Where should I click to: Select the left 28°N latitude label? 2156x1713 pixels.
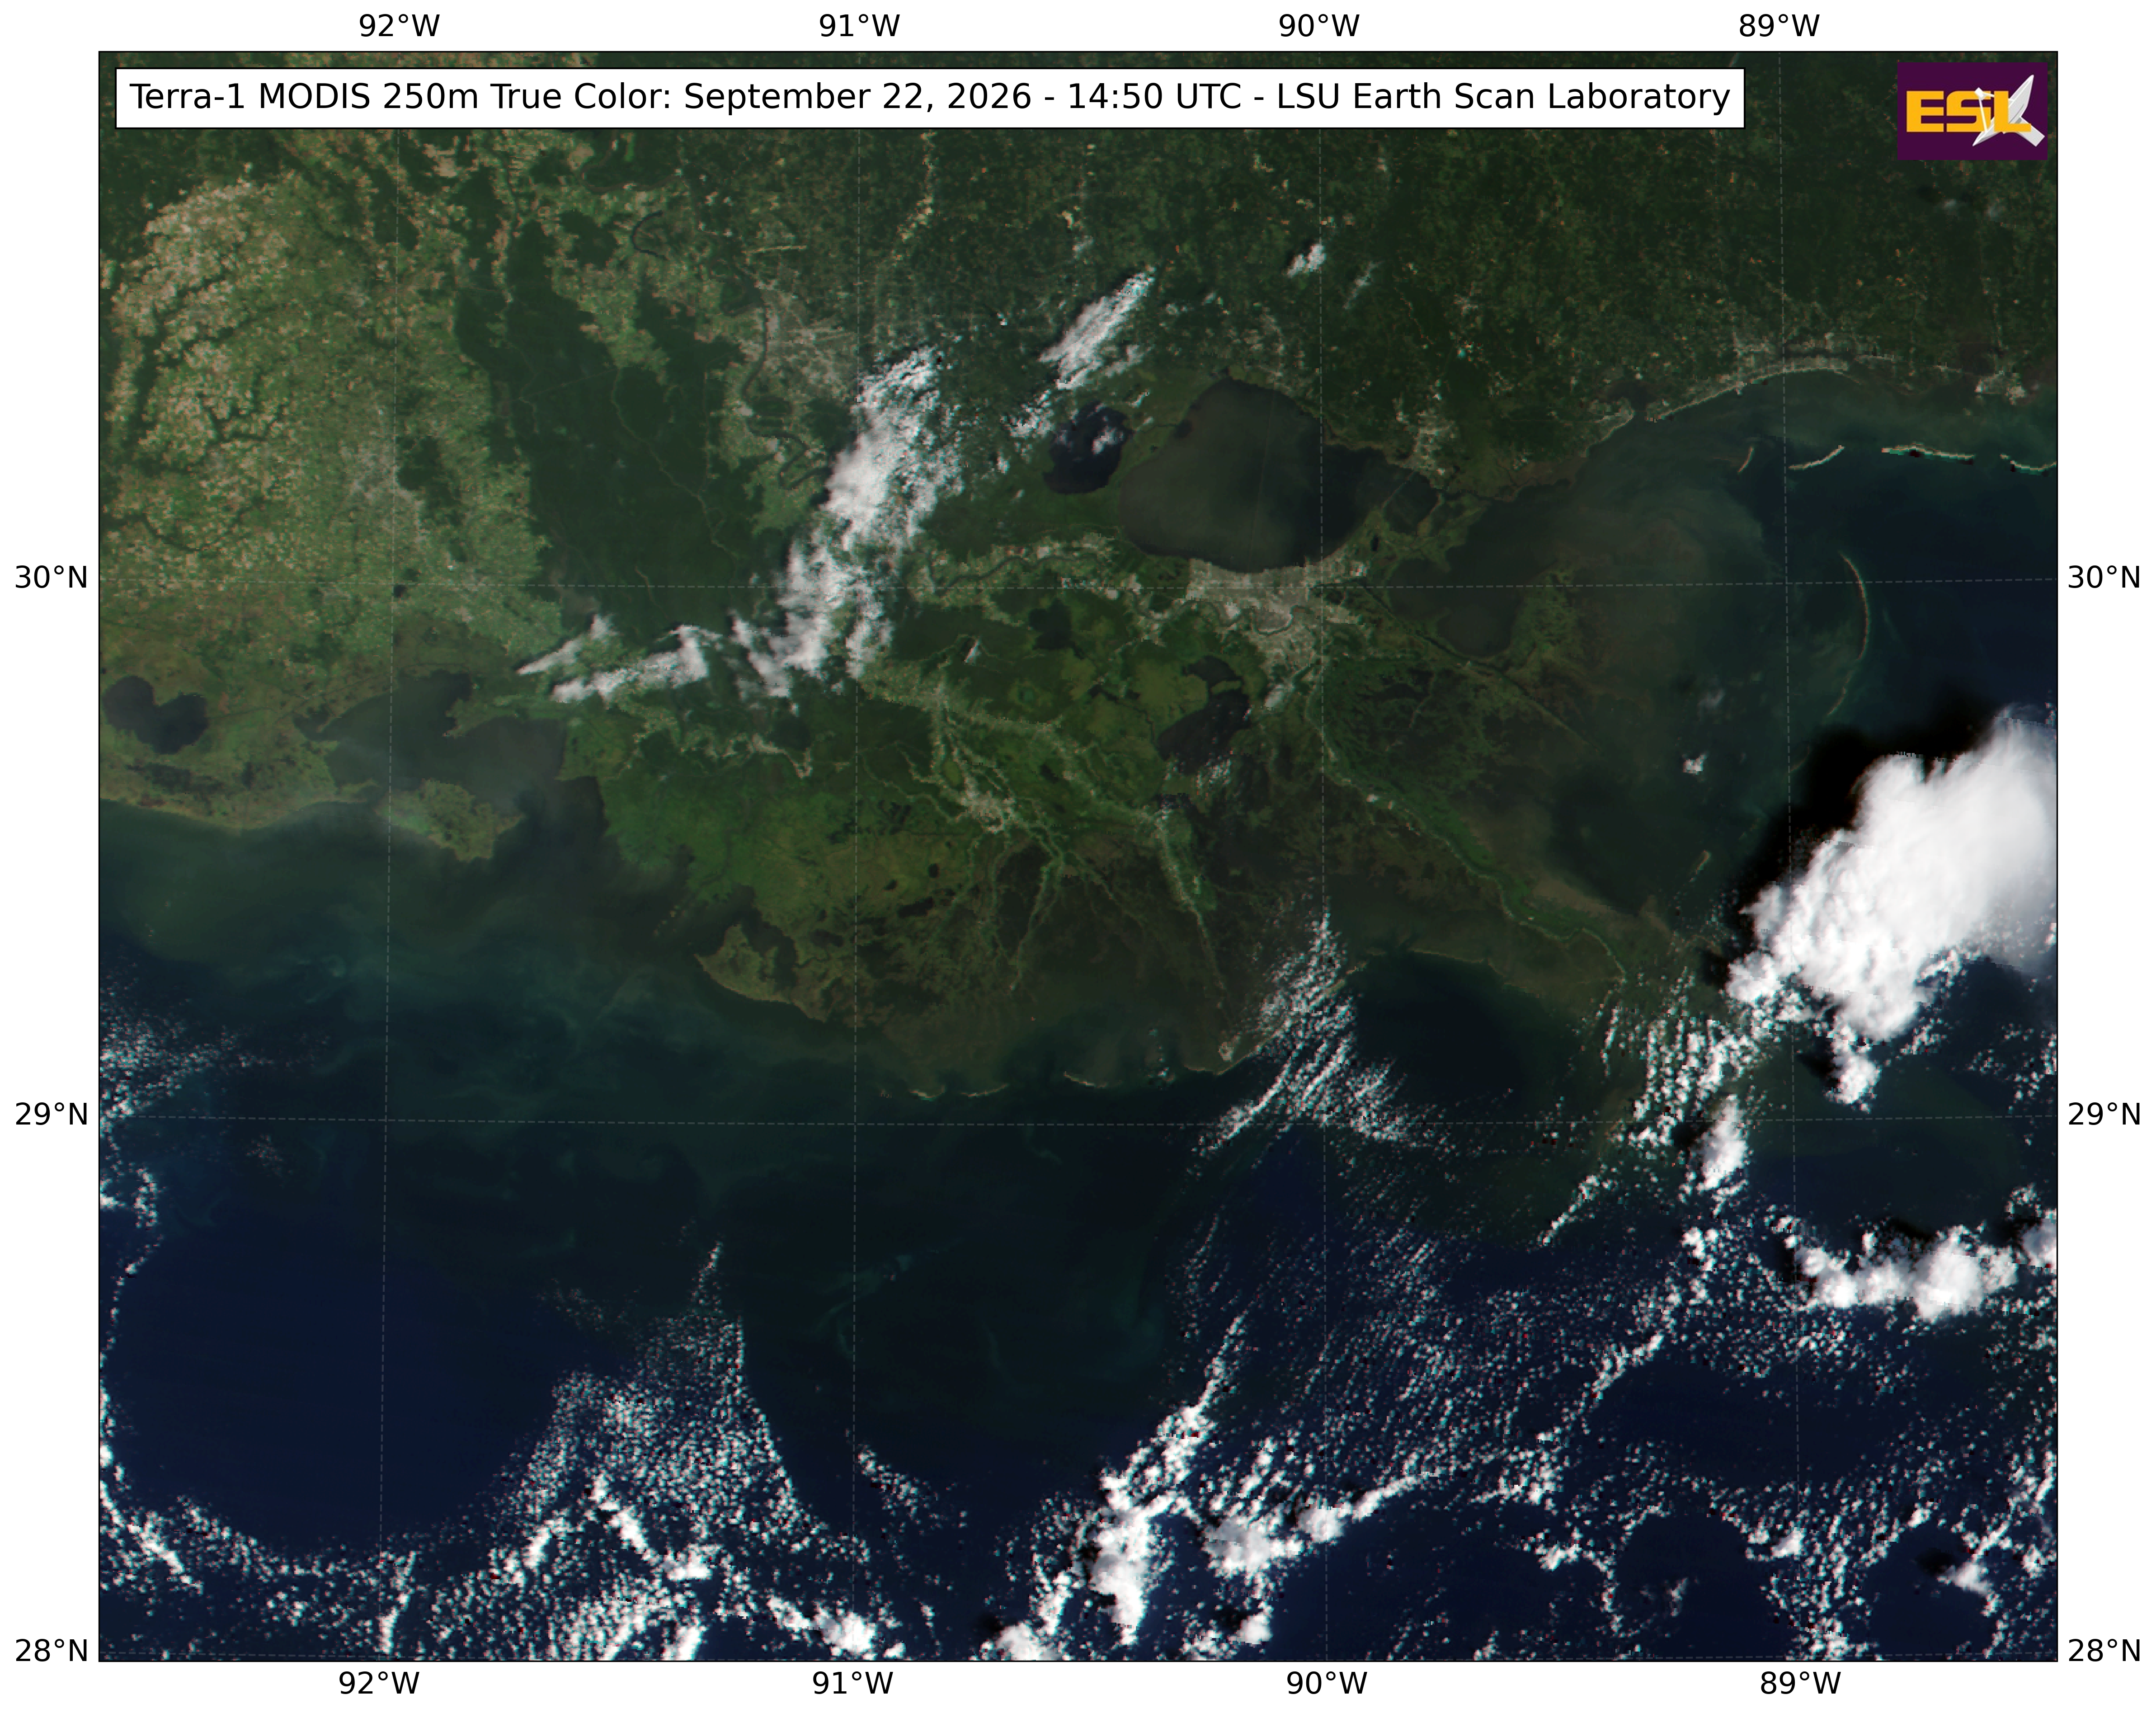tap(51, 1650)
